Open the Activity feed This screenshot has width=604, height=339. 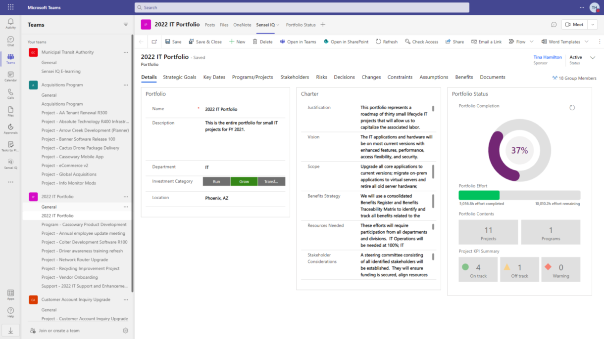(10, 24)
